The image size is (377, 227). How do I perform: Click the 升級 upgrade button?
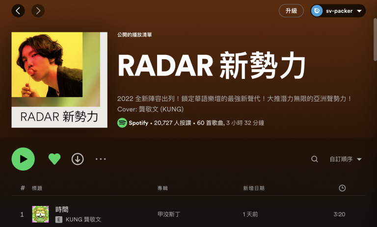(291, 11)
